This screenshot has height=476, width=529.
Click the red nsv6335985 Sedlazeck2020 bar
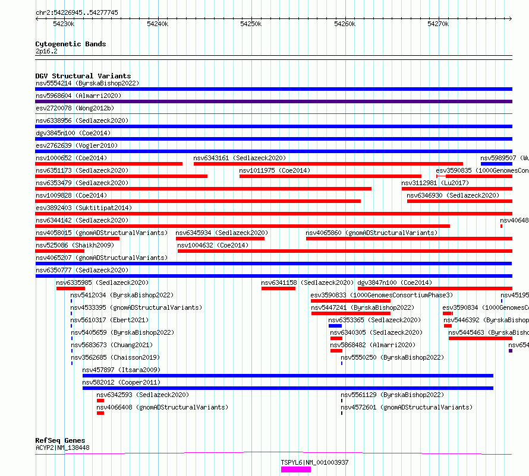[x=71, y=288]
